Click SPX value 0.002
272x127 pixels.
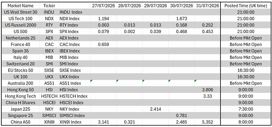click(129, 31)
